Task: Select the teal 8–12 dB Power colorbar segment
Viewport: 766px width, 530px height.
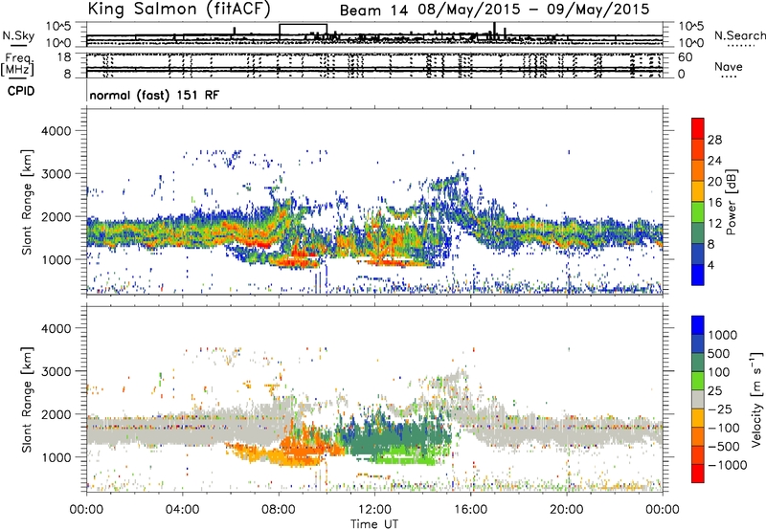Action: click(698, 233)
